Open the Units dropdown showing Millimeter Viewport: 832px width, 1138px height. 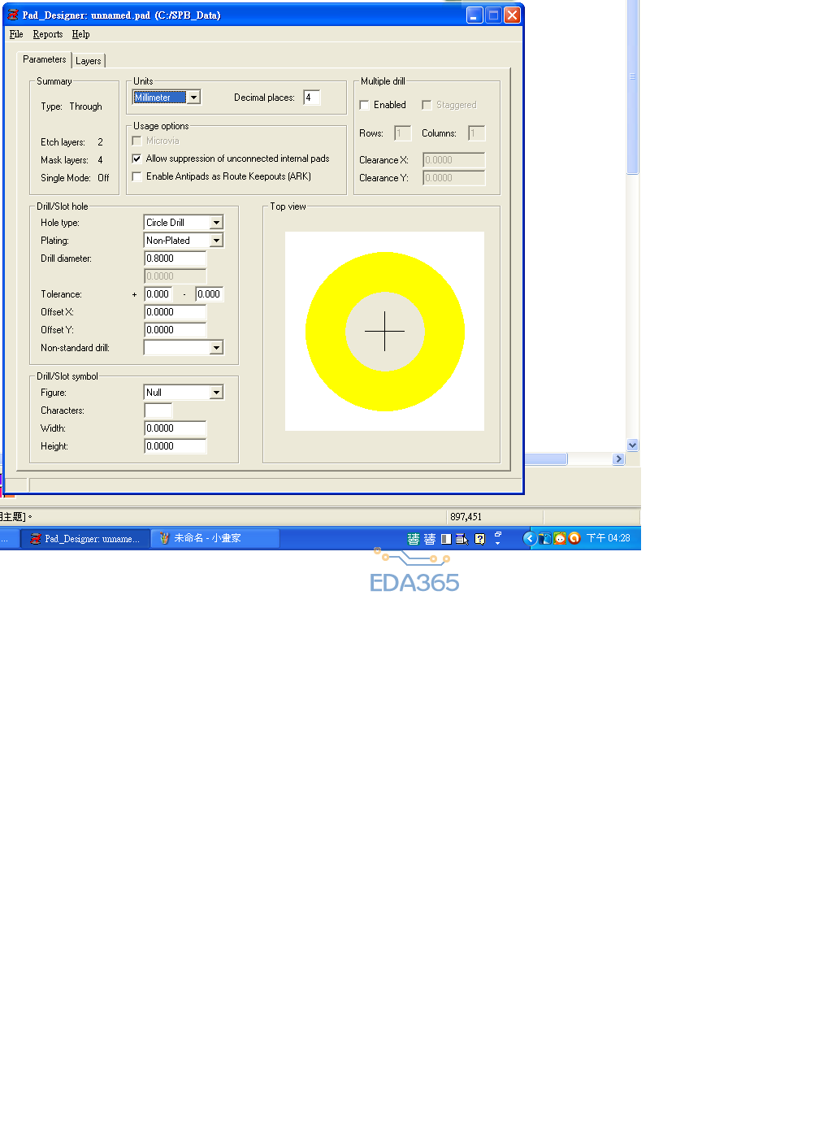point(193,98)
